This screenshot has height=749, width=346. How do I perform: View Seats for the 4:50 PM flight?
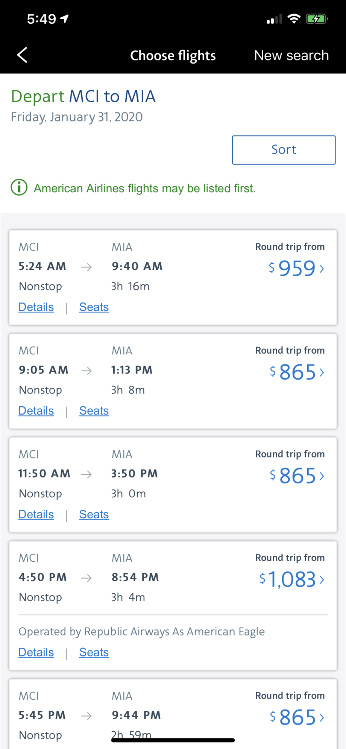[94, 652]
